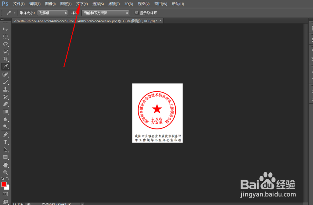Expand the toolbox double-arrow
This screenshot has height=205, width=313.
point(3,20)
